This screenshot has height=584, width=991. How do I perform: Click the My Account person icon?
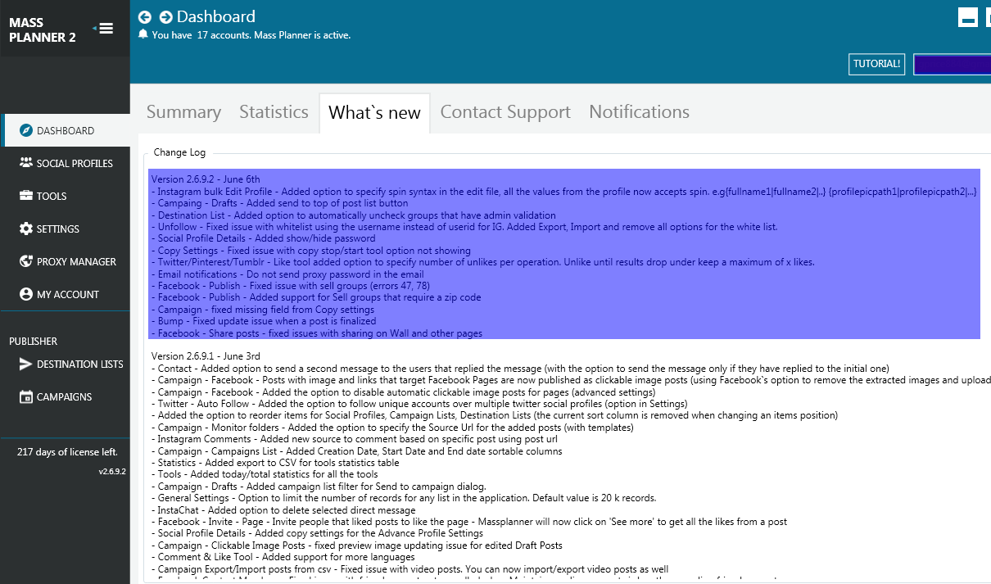26,294
